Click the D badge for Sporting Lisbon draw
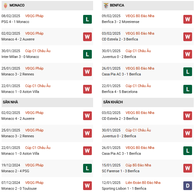This screenshot has height=192, width=194. (188, 186)
